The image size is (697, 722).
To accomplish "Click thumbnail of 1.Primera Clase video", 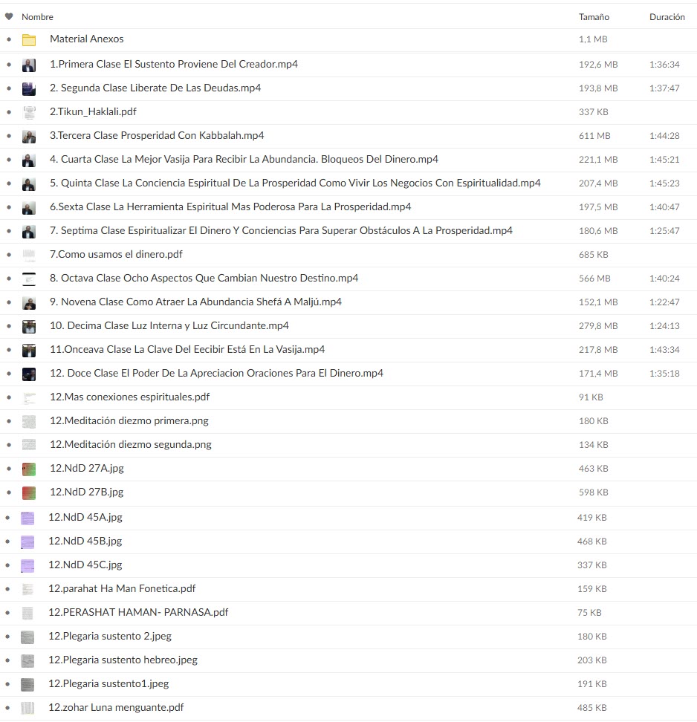I will pos(29,65).
